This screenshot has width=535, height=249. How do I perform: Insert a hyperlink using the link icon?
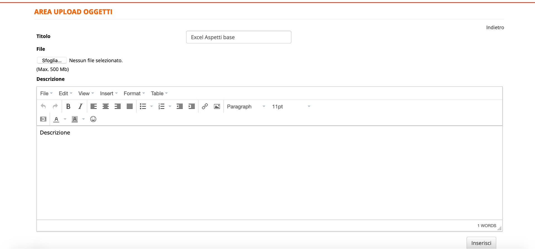click(x=205, y=106)
